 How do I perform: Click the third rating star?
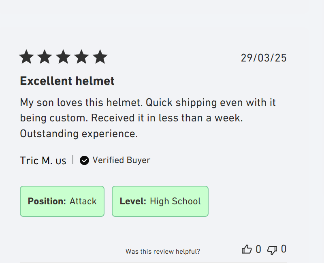click(63, 57)
